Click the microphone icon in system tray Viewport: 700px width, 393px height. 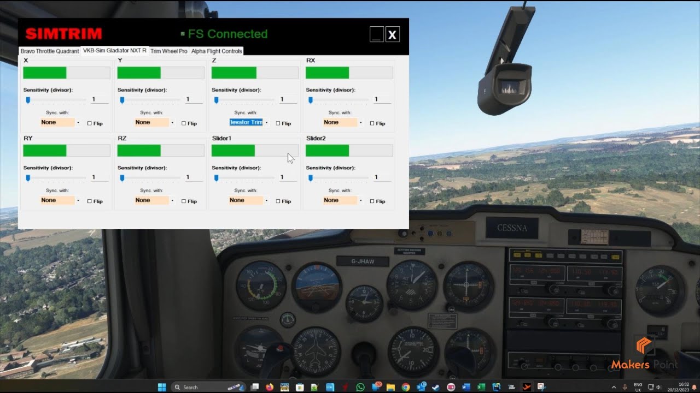click(x=625, y=387)
